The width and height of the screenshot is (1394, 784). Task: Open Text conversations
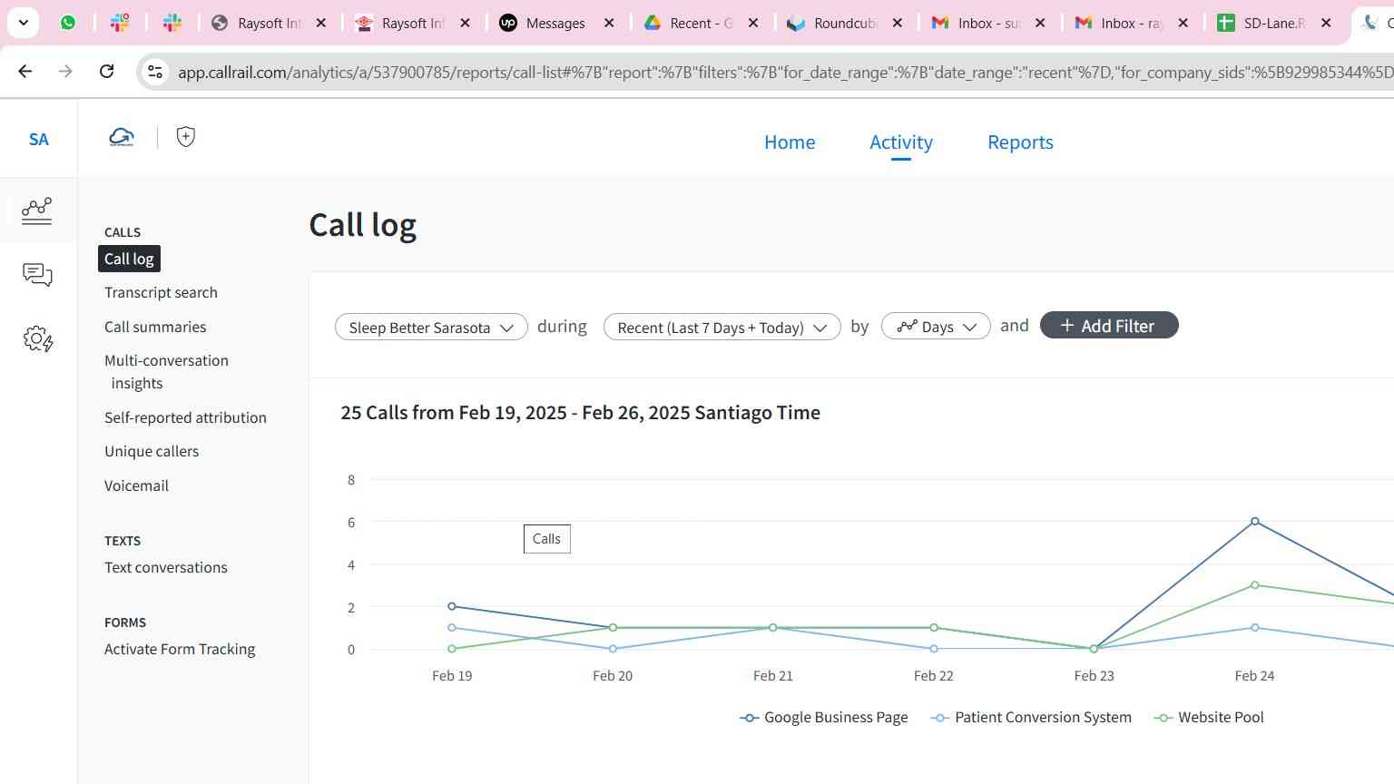[166, 567]
